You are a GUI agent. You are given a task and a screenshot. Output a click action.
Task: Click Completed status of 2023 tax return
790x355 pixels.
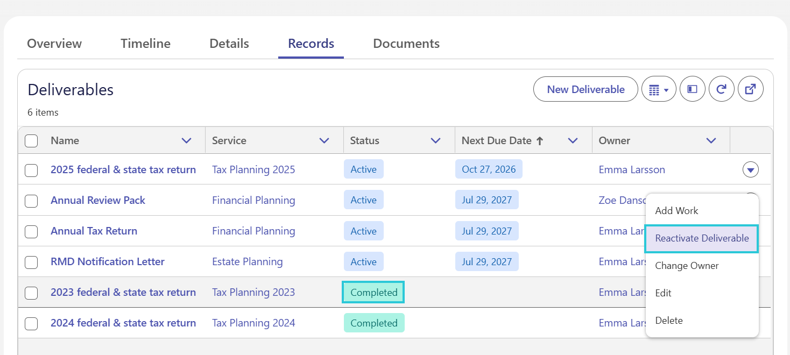(374, 293)
